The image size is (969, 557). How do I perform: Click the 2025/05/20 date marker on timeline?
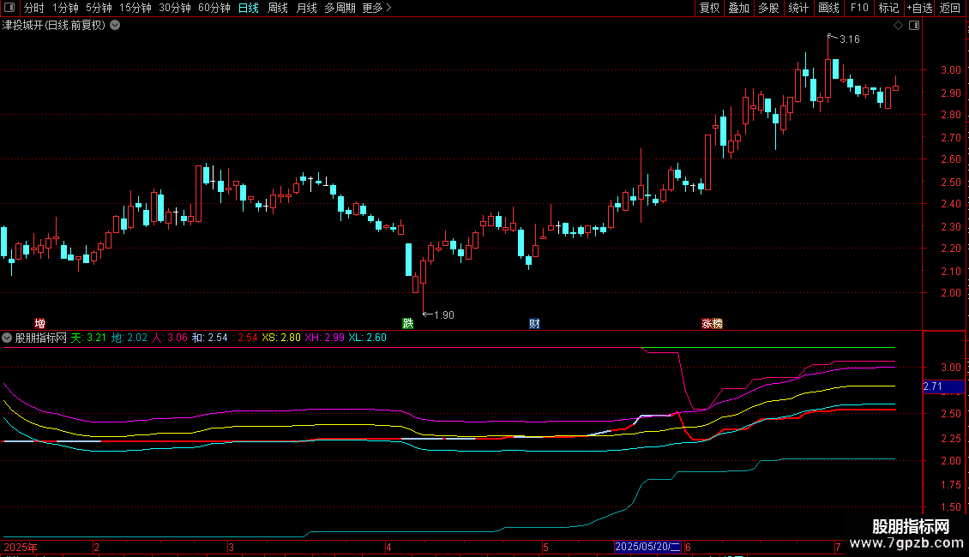coord(647,547)
